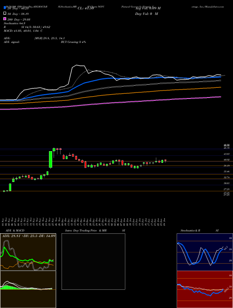233x308 pixels.
Task: Click the 32.74 price axis label
Action: point(226,177)
